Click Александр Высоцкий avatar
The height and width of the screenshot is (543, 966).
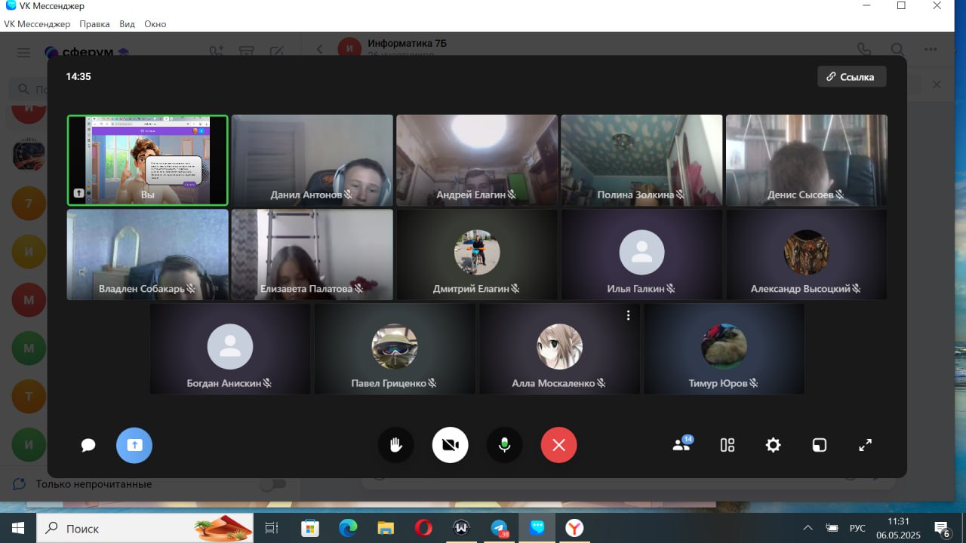click(x=806, y=252)
